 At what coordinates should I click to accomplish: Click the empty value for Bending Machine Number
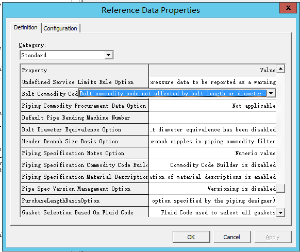212,117
